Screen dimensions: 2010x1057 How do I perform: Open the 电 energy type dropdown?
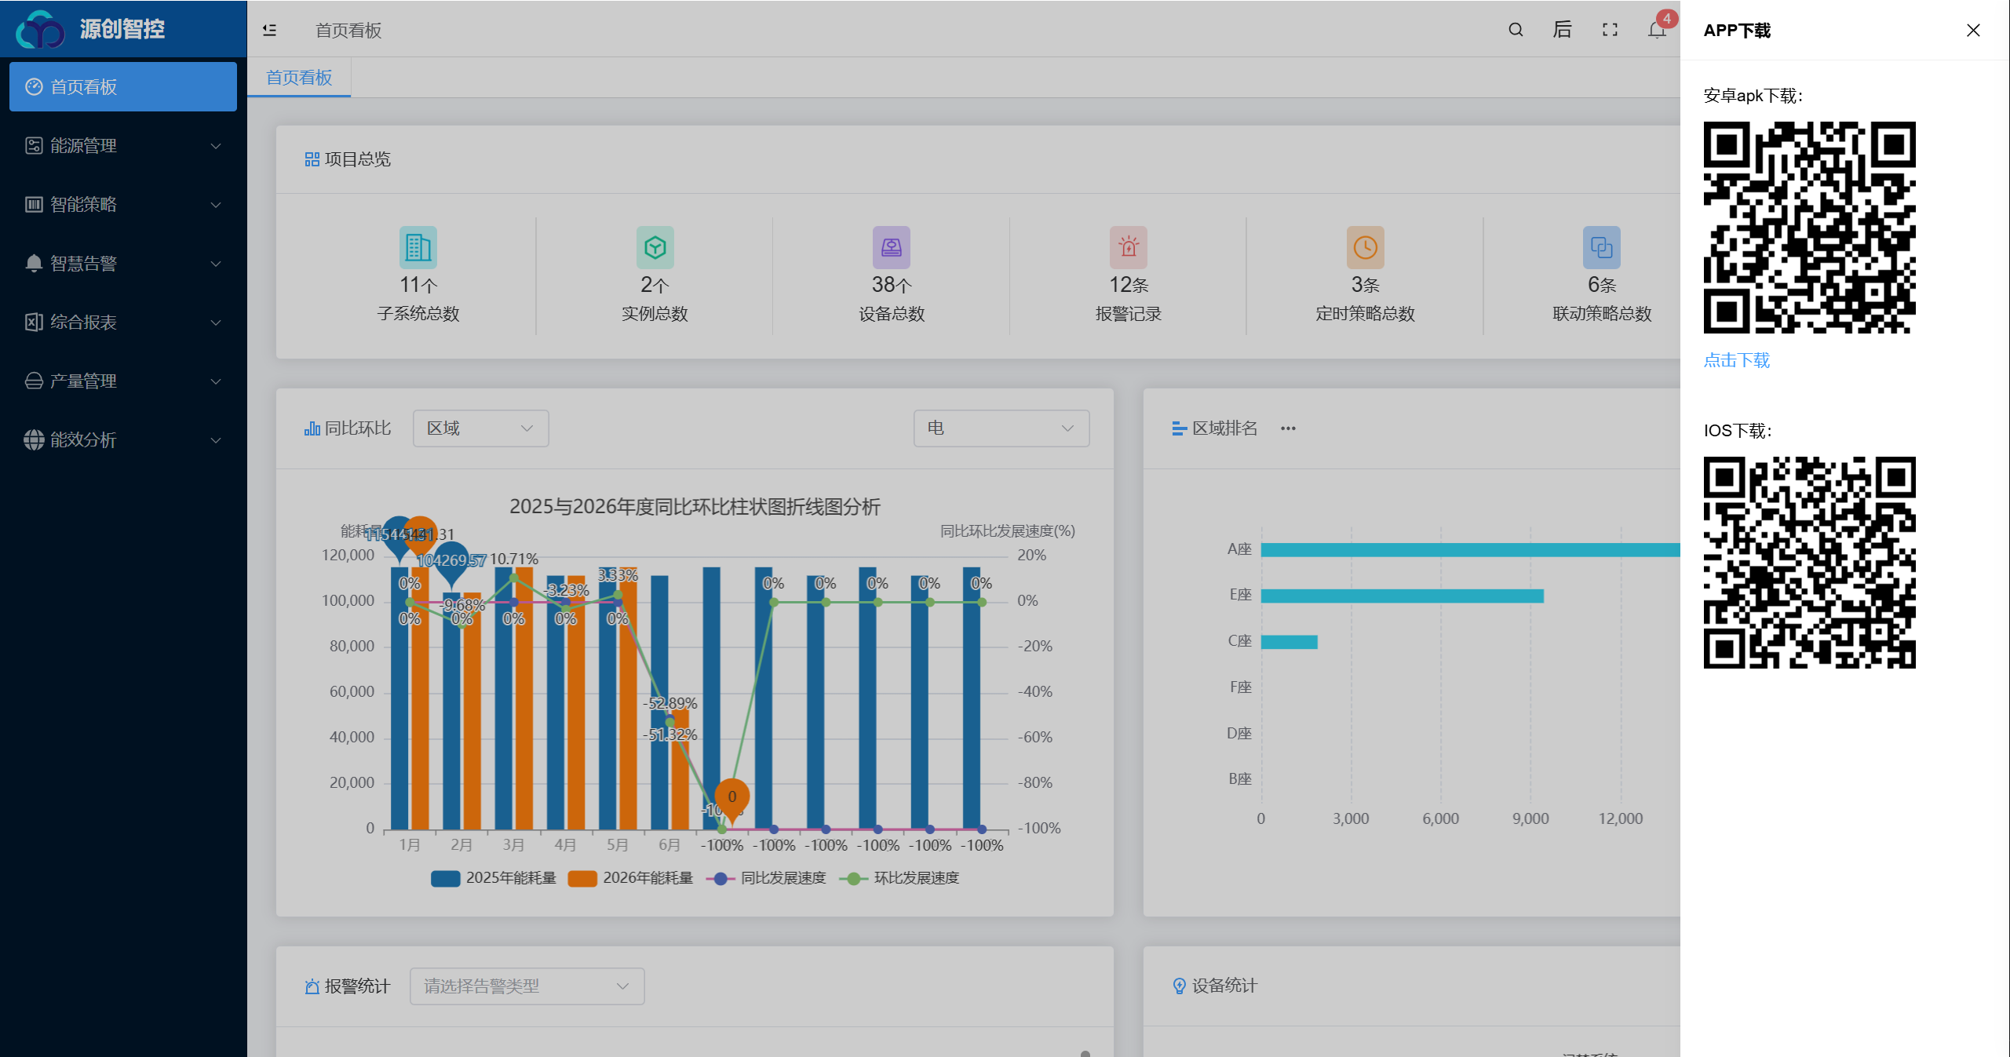tap(1001, 428)
